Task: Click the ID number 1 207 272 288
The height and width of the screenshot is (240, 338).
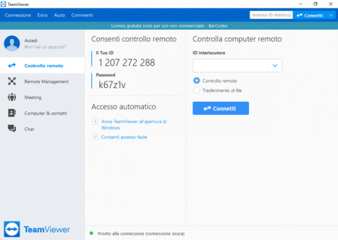Action: pyautogui.click(x=126, y=63)
